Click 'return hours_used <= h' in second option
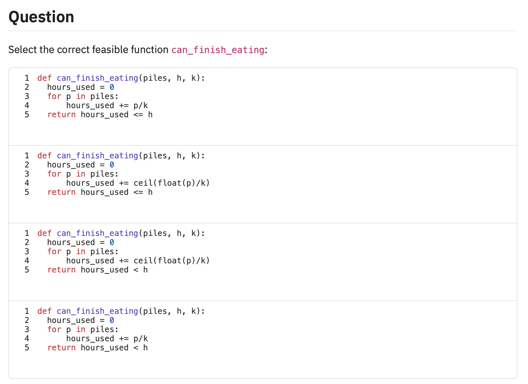 click(100, 192)
